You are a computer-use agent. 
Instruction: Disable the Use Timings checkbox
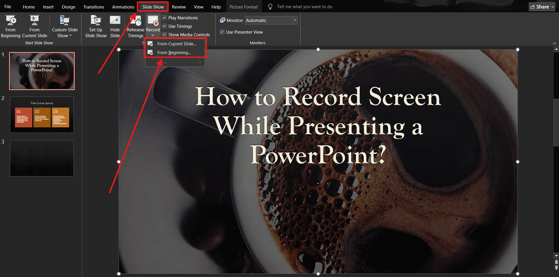tap(164, 26)
